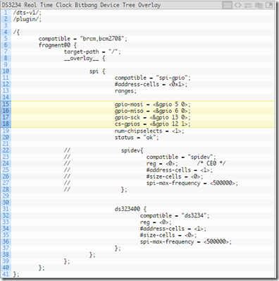Open code in new window icon
279x281 pixels.
[269, 5]
